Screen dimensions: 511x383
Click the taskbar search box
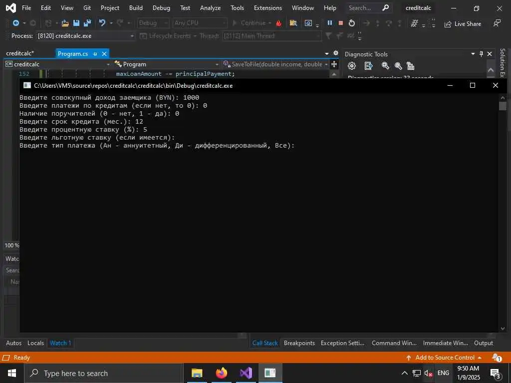tap(104, 373)
